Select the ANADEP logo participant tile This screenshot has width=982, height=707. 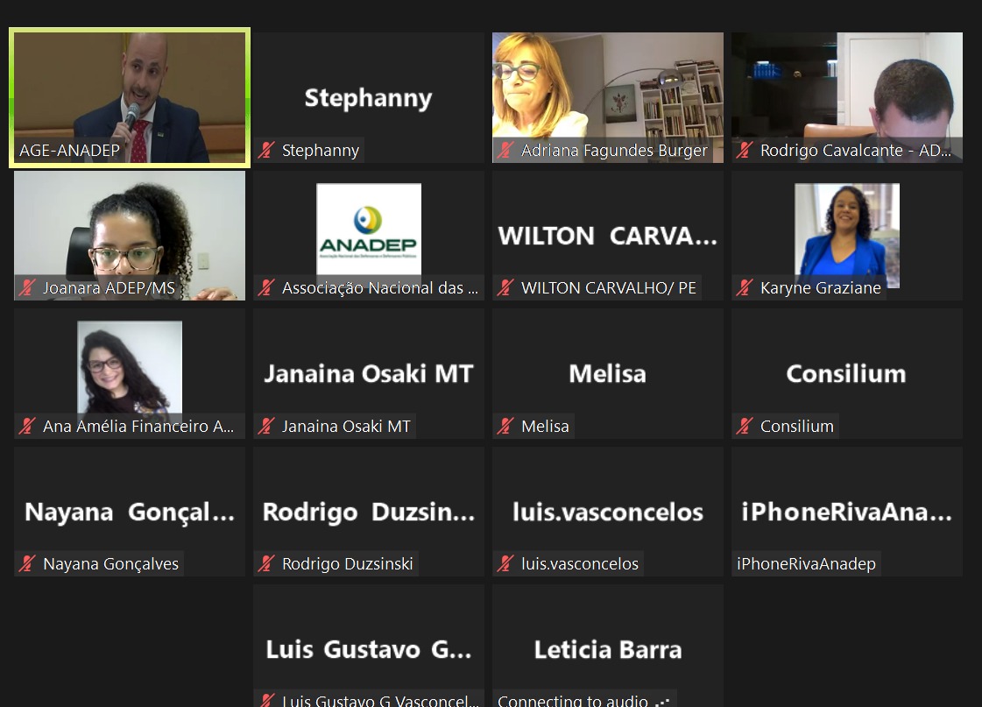click(369, 236)
